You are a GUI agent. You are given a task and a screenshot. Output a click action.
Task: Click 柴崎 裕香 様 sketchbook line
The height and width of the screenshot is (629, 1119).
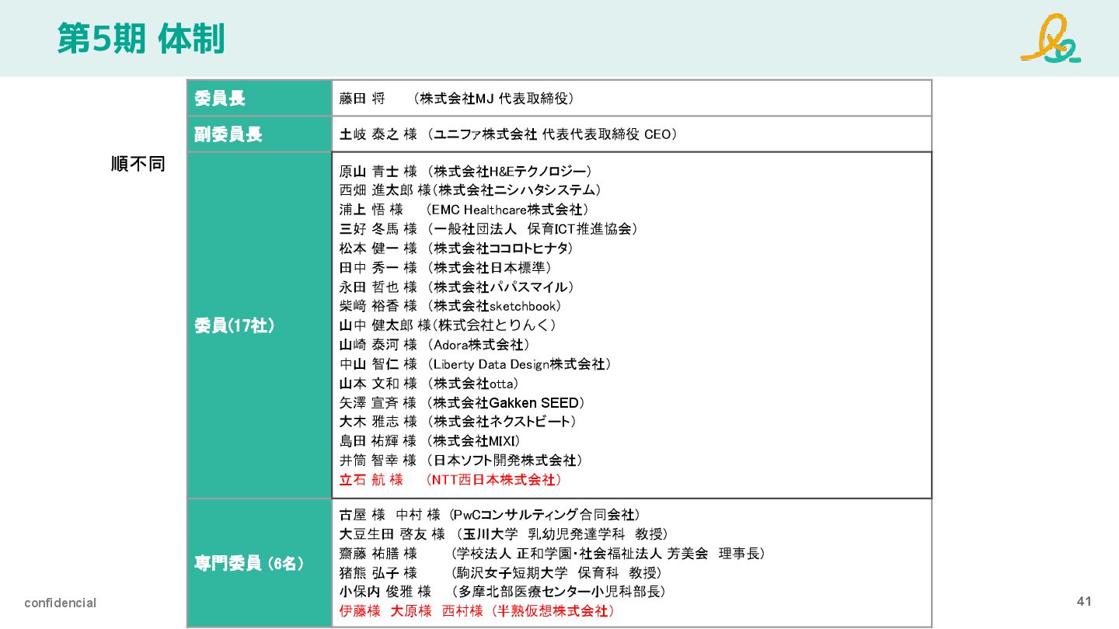[451, 306]
